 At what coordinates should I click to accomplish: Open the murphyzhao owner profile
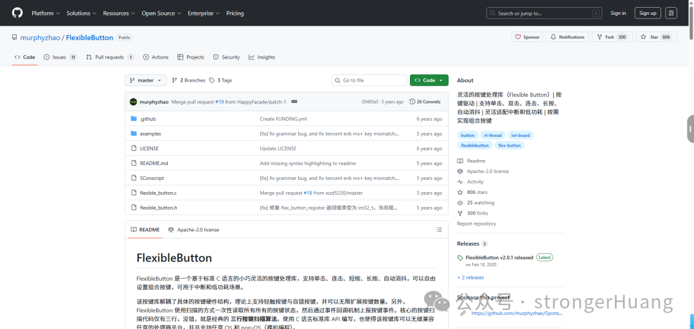(40, 38)
